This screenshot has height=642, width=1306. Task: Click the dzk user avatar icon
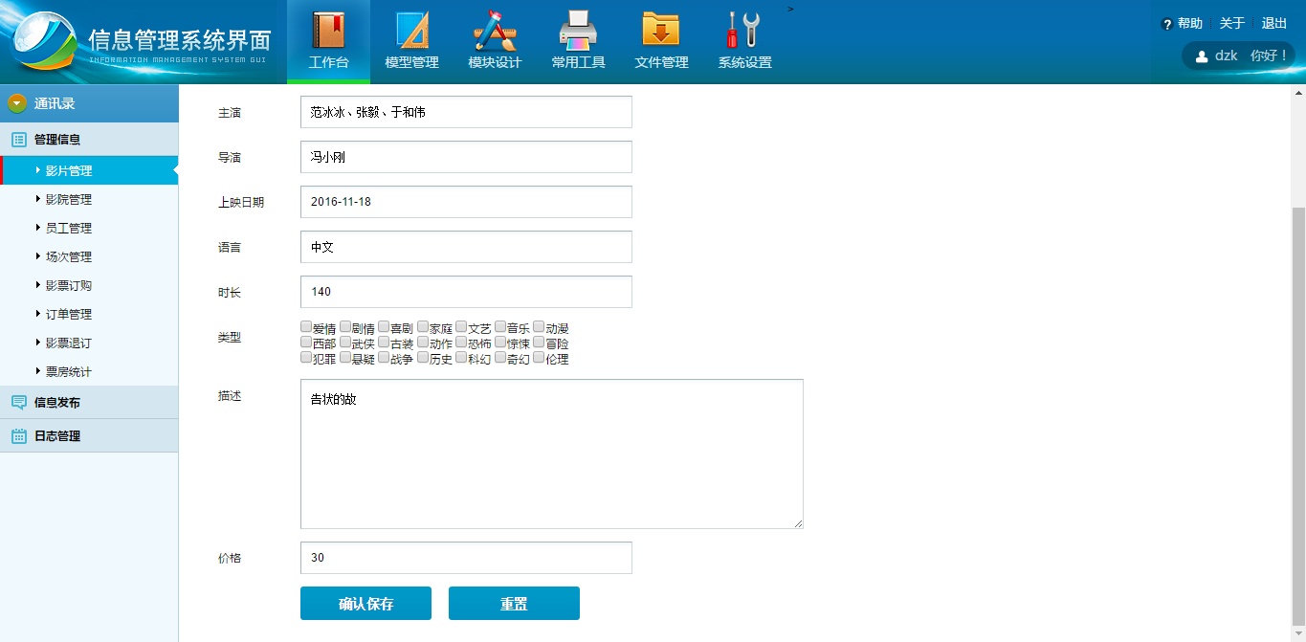coord(1202,56)
